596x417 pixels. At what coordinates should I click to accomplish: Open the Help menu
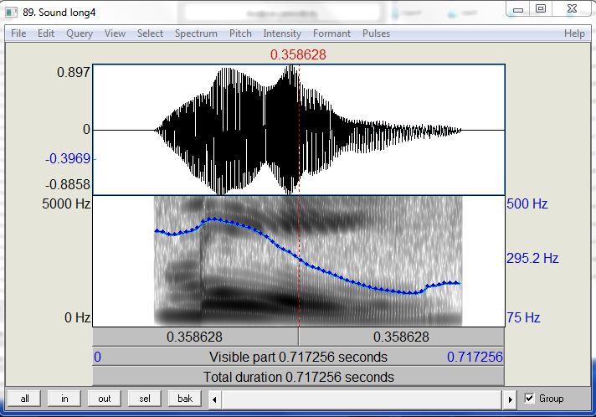(574, 33)
